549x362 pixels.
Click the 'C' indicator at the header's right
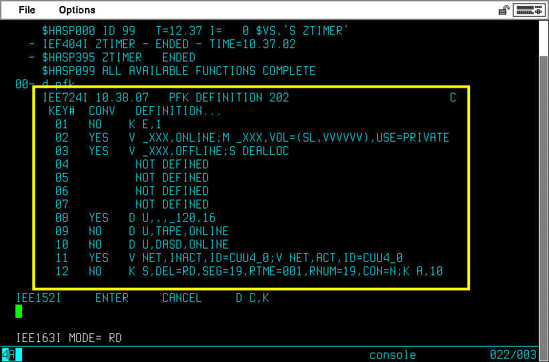pos(453,98)
